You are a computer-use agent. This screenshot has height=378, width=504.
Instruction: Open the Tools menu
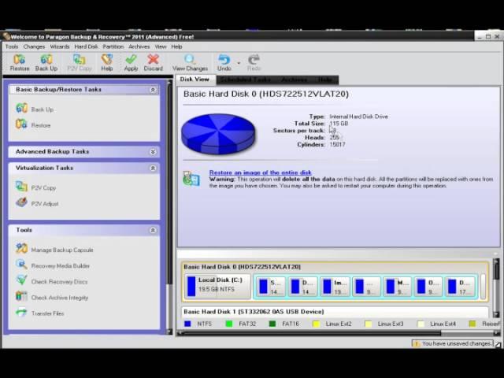(12, 46)
